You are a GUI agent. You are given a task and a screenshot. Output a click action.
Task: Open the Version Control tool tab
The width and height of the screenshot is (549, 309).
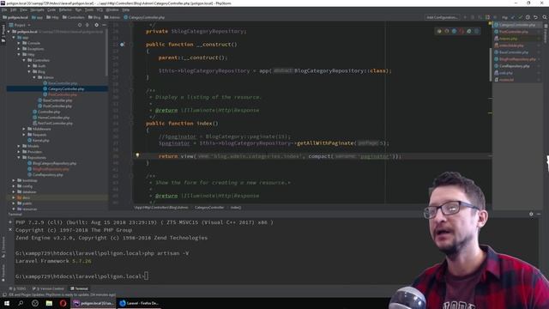coord(48,288)
